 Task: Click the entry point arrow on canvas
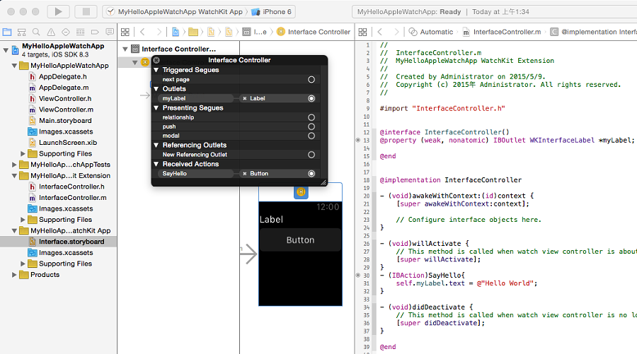click(248, 254)
